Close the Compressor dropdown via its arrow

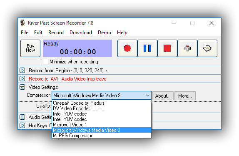(x=147, y=96)
